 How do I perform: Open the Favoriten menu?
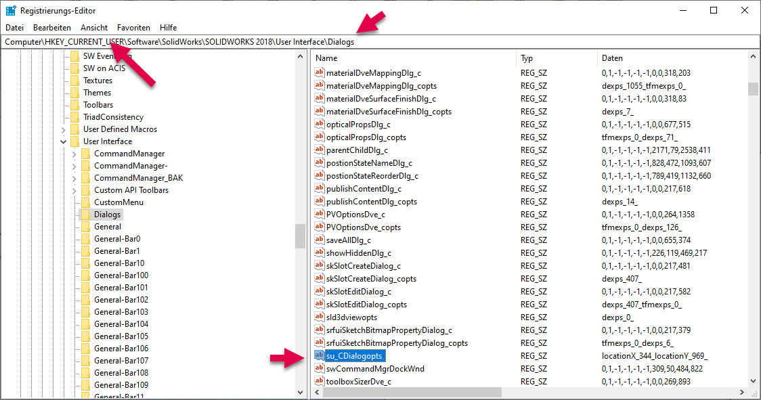pyautogui.click(x=133, y=28)
